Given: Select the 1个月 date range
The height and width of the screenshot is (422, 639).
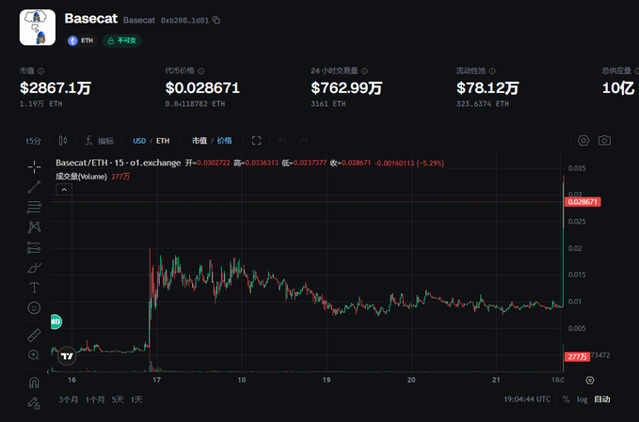Looking at the screenshot, I should (x=95, y=399).
